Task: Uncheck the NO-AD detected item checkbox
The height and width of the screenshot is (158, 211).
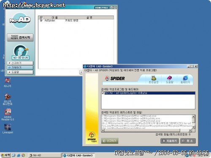Action: tap(103, 93)
